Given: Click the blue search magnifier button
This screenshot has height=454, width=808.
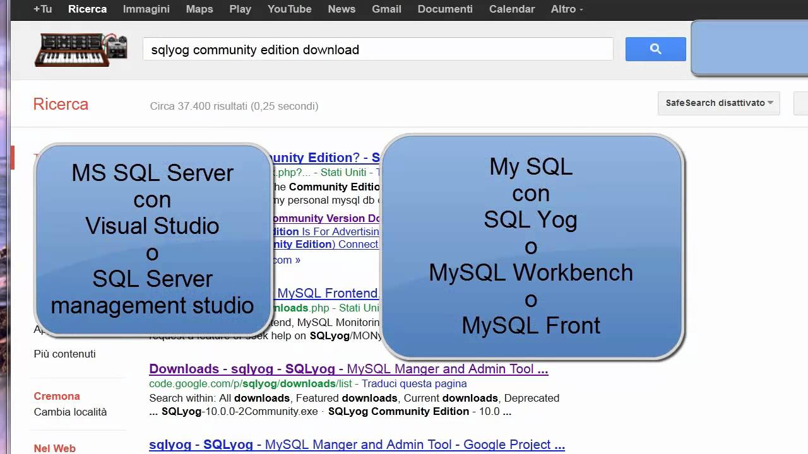Looking at the screenshot, I should point(655,49).
